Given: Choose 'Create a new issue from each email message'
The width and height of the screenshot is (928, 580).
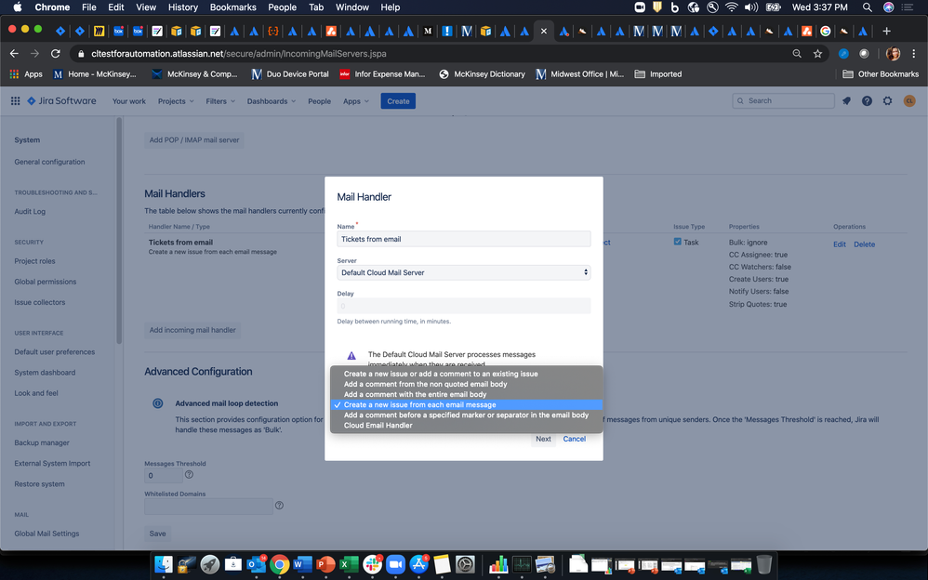Looking at the screenshot, I should click(467, 405).
